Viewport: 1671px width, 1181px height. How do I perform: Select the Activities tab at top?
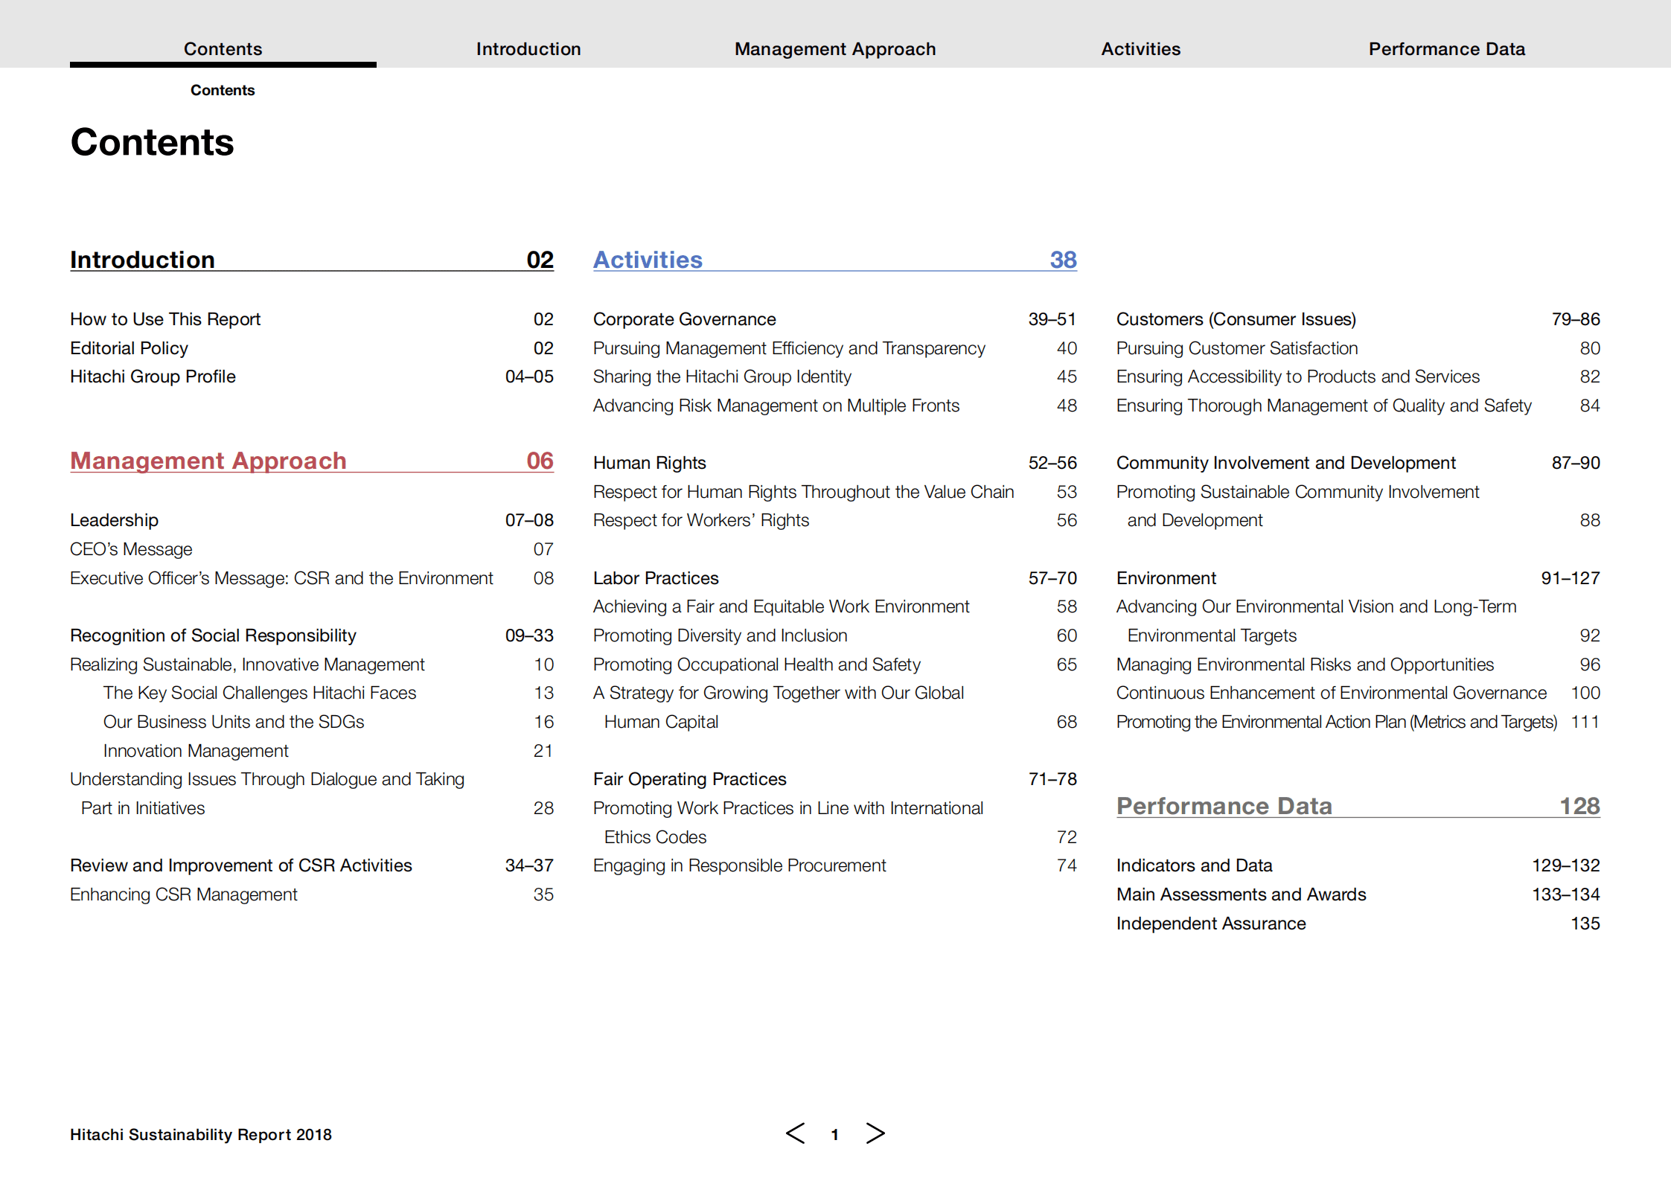click(x=1140, y=49)
